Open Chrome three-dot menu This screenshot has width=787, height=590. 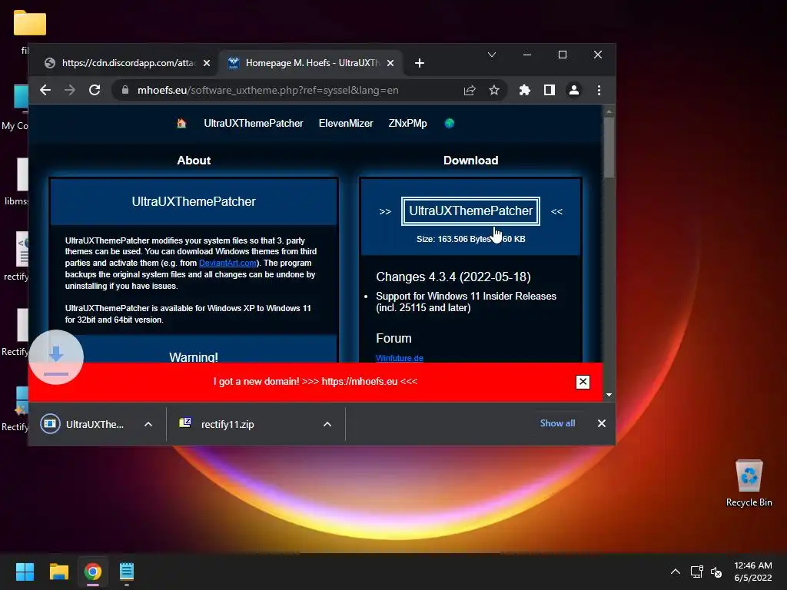coord(599,90)
